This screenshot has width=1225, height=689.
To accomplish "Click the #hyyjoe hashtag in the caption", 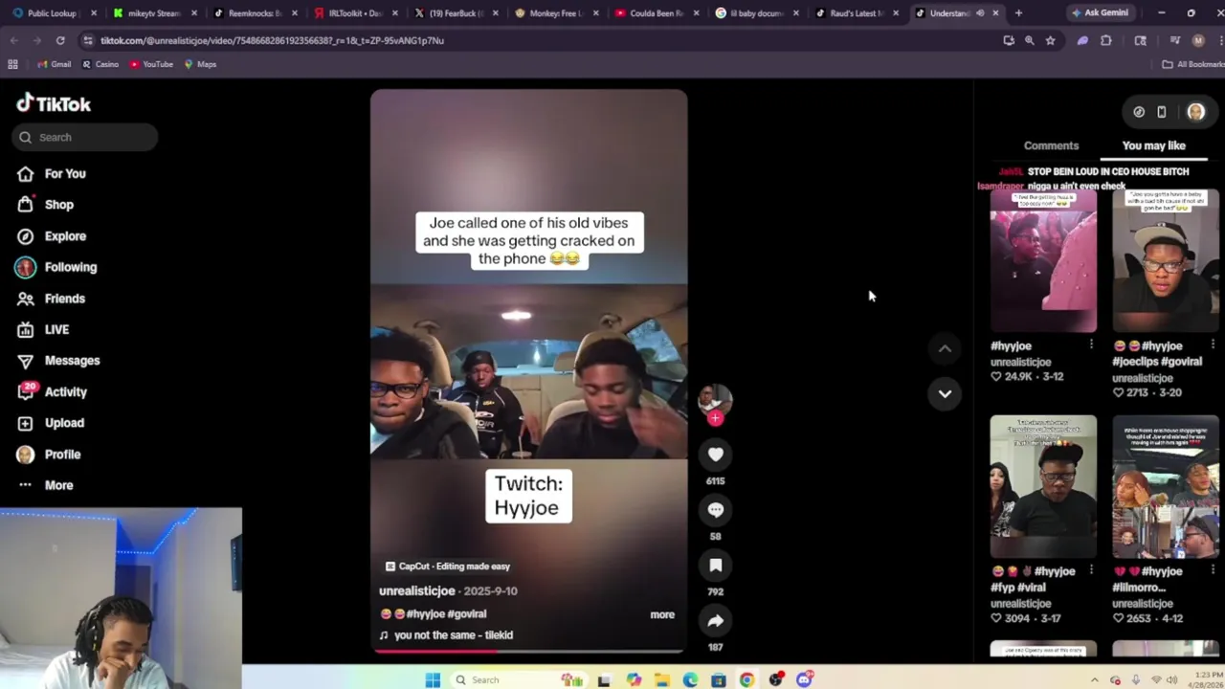I will 426,614.
